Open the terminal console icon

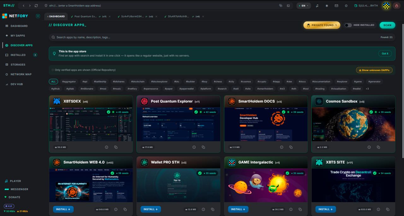point(288,6)
